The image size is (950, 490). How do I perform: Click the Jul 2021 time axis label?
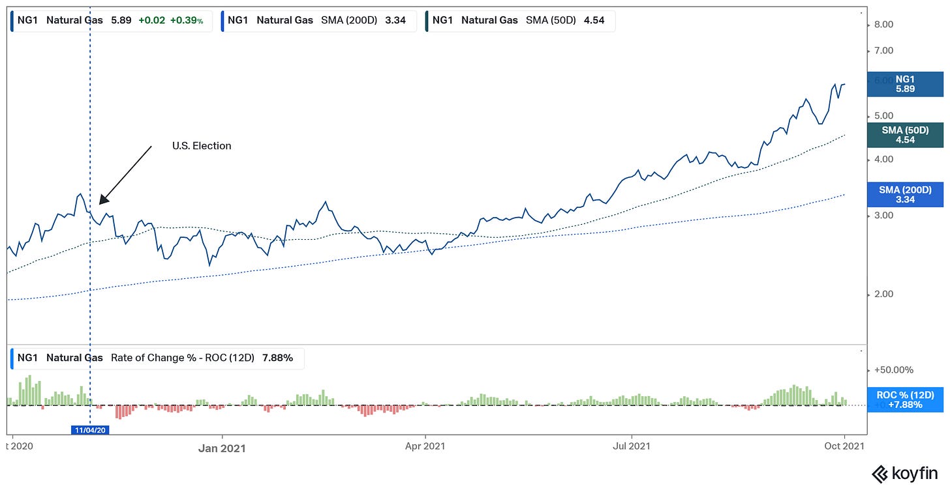[632, 446]
